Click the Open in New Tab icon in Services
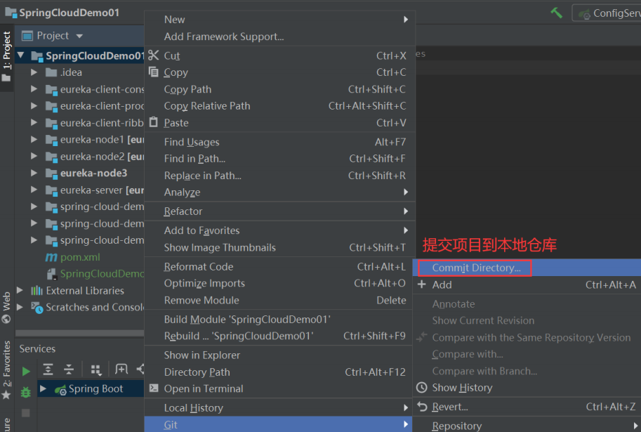 (121, 369)
